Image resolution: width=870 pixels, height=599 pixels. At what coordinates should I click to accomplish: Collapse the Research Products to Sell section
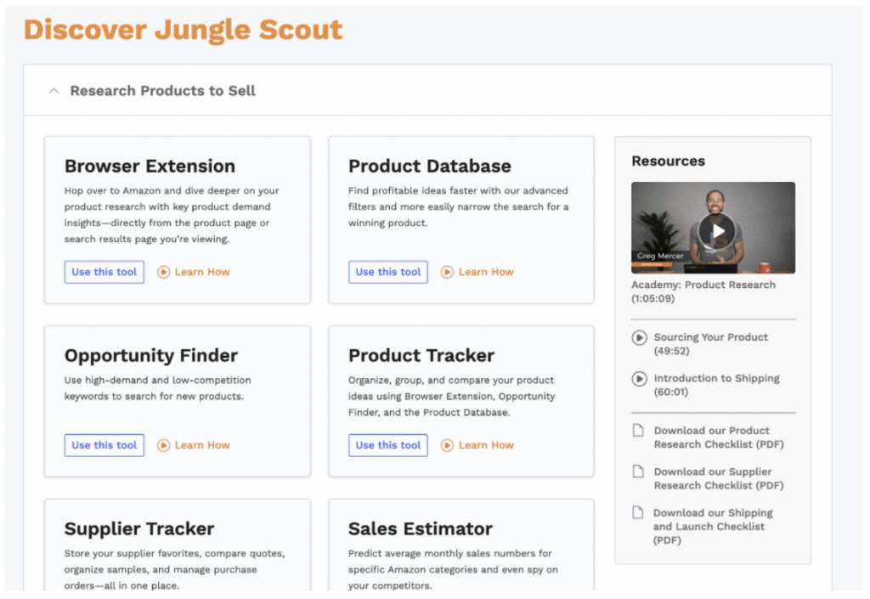click(x=54, y=91)
